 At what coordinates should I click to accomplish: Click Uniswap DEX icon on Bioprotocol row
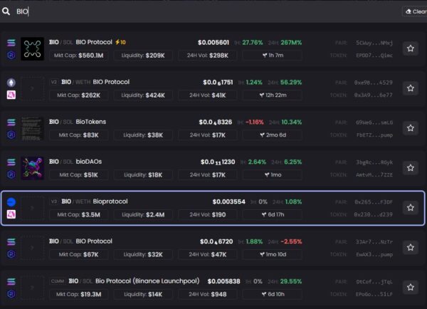[x=11, y=214]
